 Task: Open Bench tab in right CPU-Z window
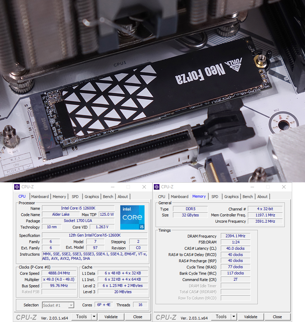pos(248,197)
